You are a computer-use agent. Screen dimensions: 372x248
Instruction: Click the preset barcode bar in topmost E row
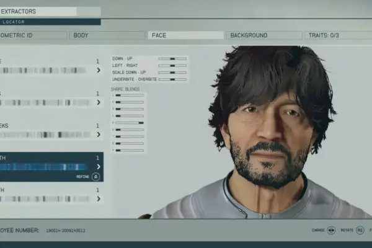pos(43,70)
